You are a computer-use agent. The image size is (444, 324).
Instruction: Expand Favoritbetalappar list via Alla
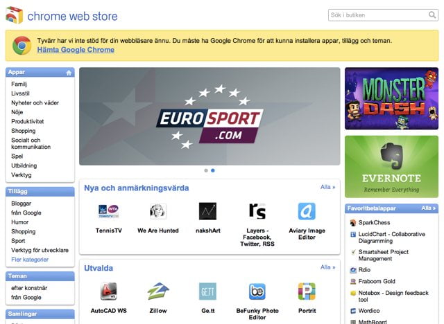(428, 208)
